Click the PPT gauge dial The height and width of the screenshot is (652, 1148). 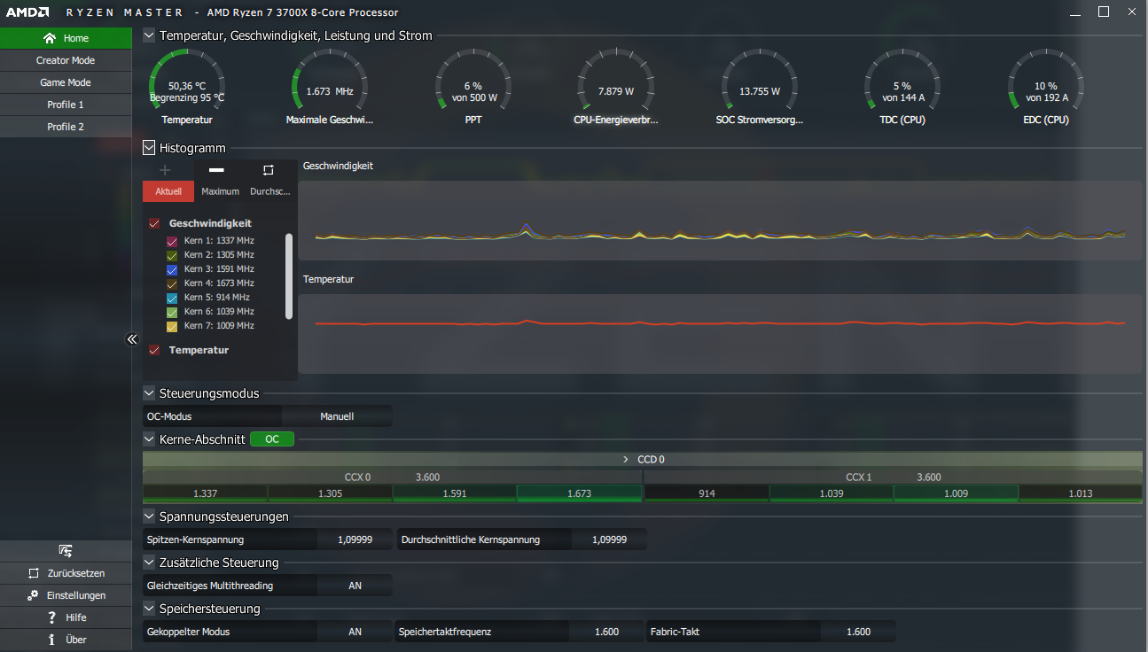pos(472,80)
